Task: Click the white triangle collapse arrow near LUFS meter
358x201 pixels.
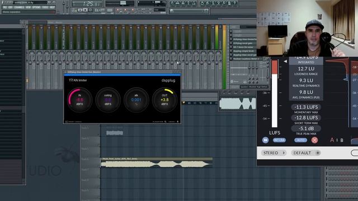Action: pyautogui.click(x=285, y=61)
